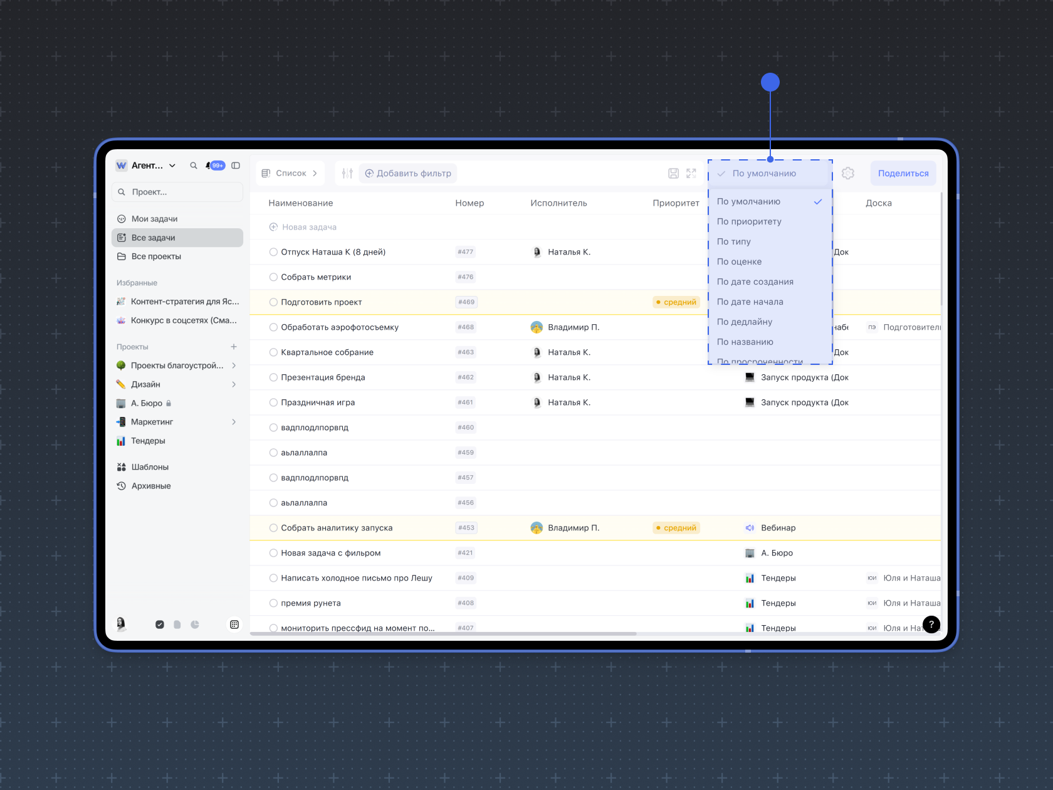Click the save view icon
Screen dimensions: 1053x790
point(673,174)
